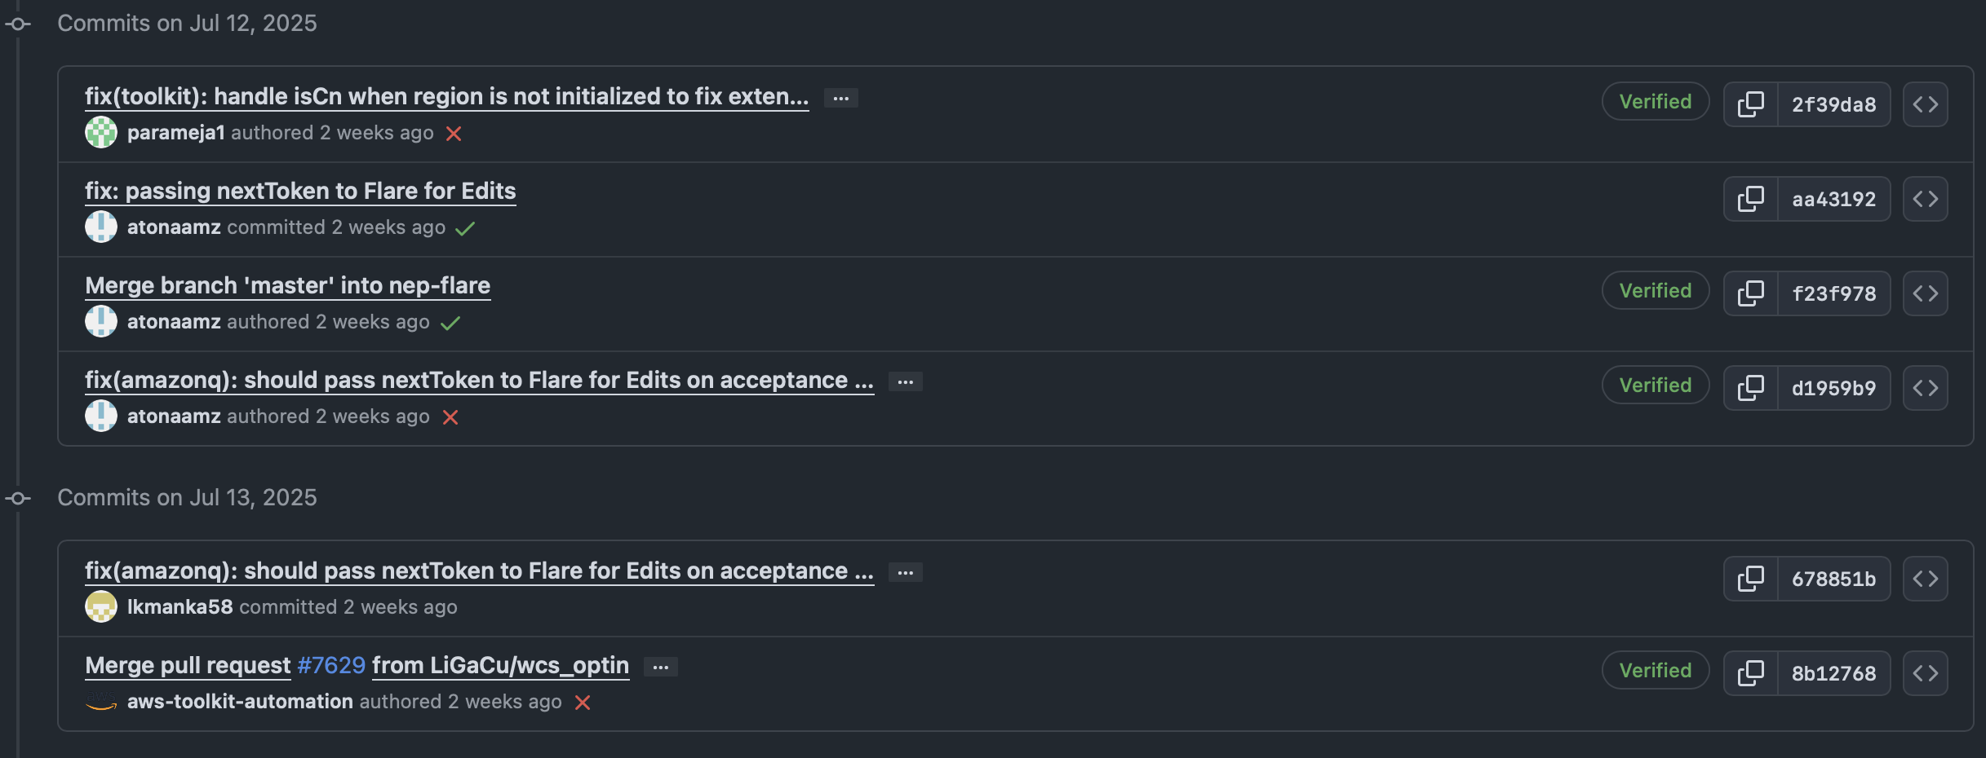View failed checks on aws-toolkit-automation commit
Viewport: 1986px width, 758px height.
click(x=583, y=703)
